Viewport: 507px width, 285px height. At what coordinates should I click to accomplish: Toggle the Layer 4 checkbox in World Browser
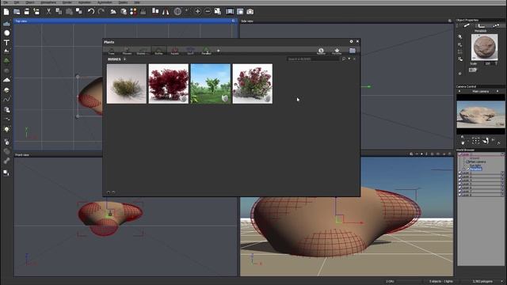point(460,180)
